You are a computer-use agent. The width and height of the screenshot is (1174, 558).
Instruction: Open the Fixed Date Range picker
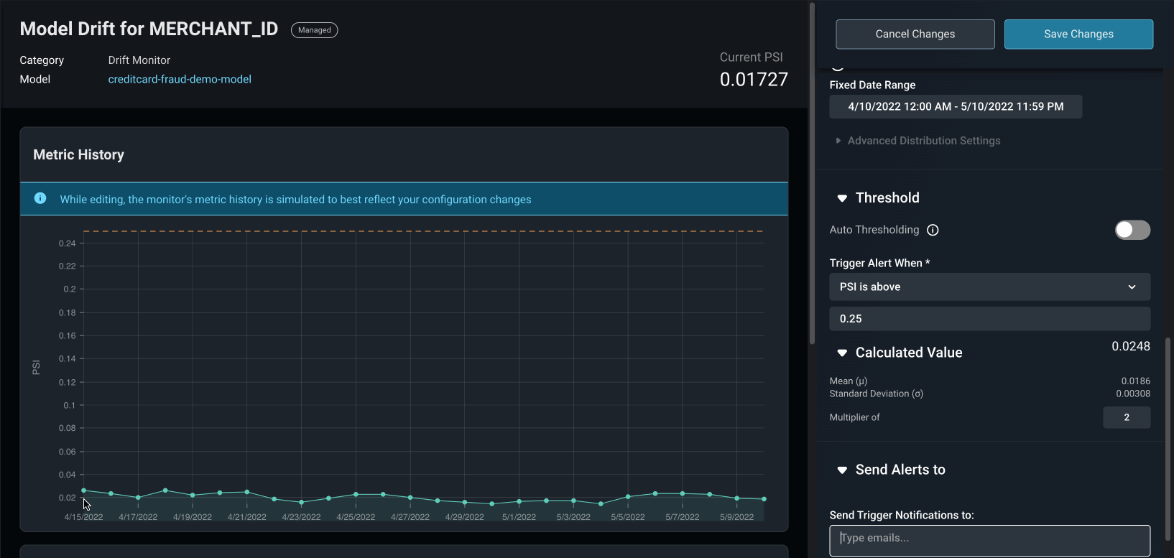(x=956, y=106)
